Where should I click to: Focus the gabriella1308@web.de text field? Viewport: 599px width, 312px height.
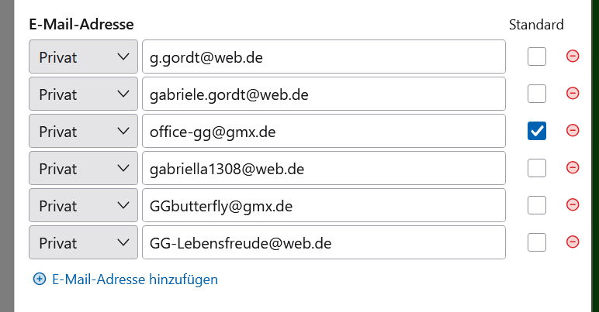[x=324, y=168]
